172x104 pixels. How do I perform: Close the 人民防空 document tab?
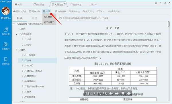click(x=65, y=4)
